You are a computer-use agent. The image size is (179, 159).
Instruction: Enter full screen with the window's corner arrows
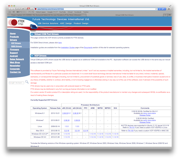click(x=170, y=6)
